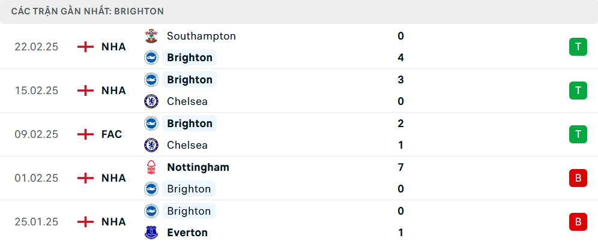This screenshot has width=598, height=241.
Task: Click the 22.02.25 match date
Action: 37,47
